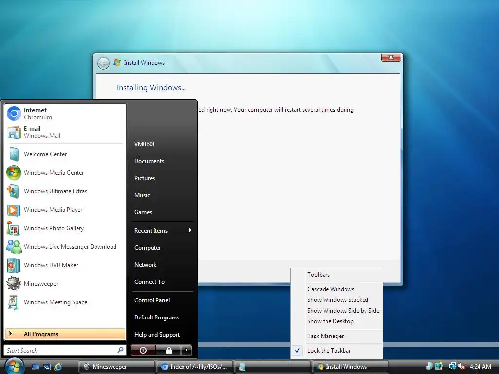Click the power button in Start menu
499x374 pixels.
[x=143, y=350]
